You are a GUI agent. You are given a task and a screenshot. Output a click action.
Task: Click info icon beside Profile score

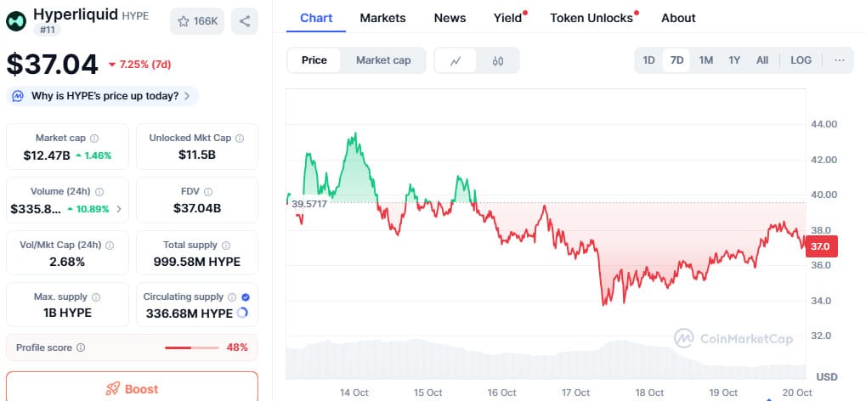[81, 347]
